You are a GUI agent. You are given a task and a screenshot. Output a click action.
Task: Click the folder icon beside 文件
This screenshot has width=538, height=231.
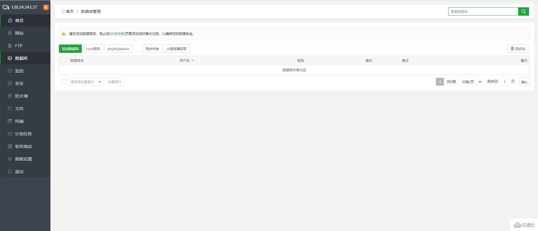(10, 109)
